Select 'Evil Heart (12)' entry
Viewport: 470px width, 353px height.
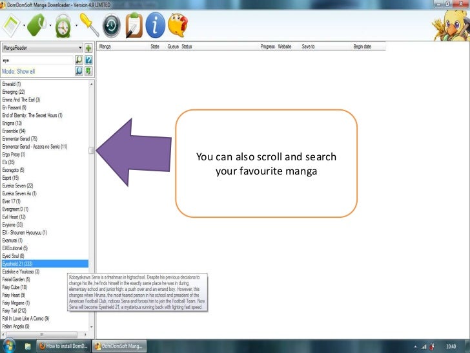(x=14, y=217)
